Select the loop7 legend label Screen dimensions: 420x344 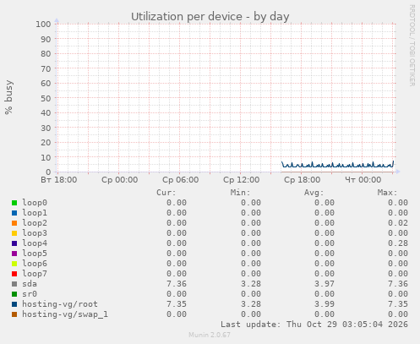click(35, 274)
